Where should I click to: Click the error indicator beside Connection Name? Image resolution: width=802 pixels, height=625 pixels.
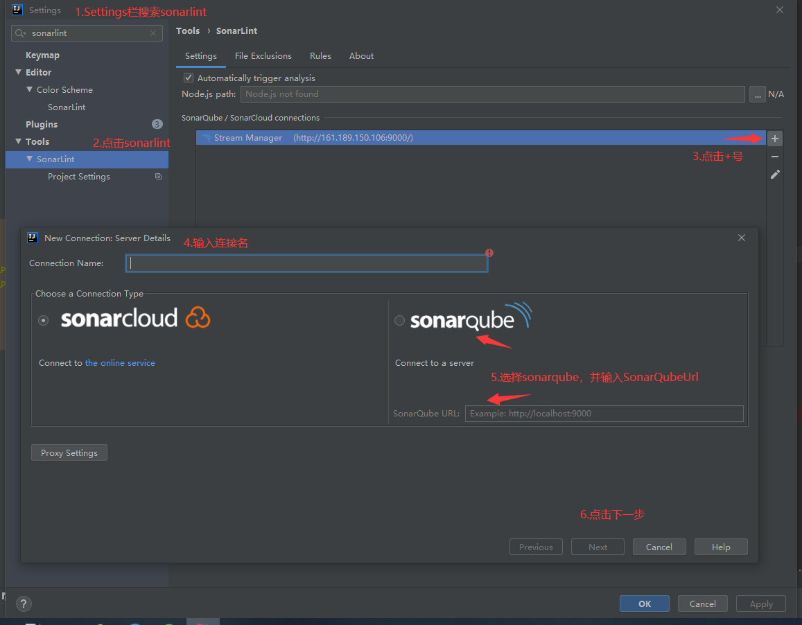point(489,254)
